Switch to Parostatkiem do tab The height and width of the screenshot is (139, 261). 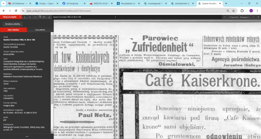[x=128, y=3]
